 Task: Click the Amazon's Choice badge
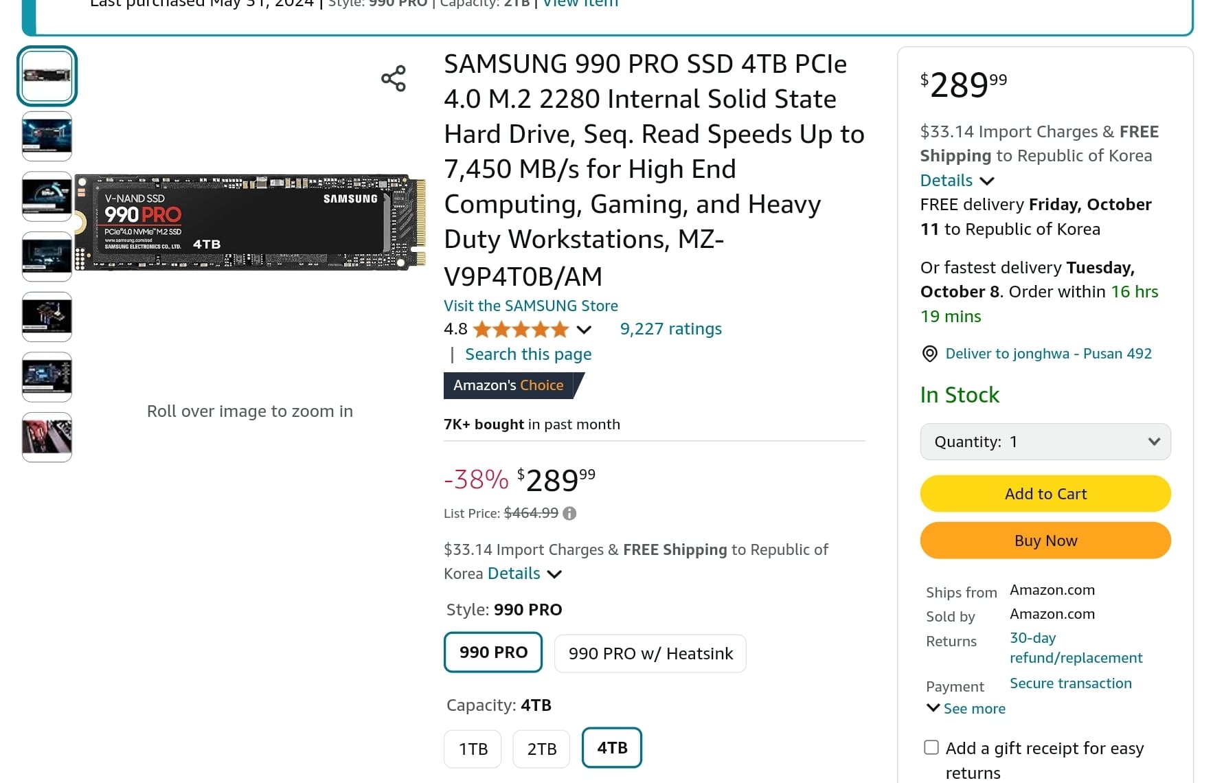point(514,385)
